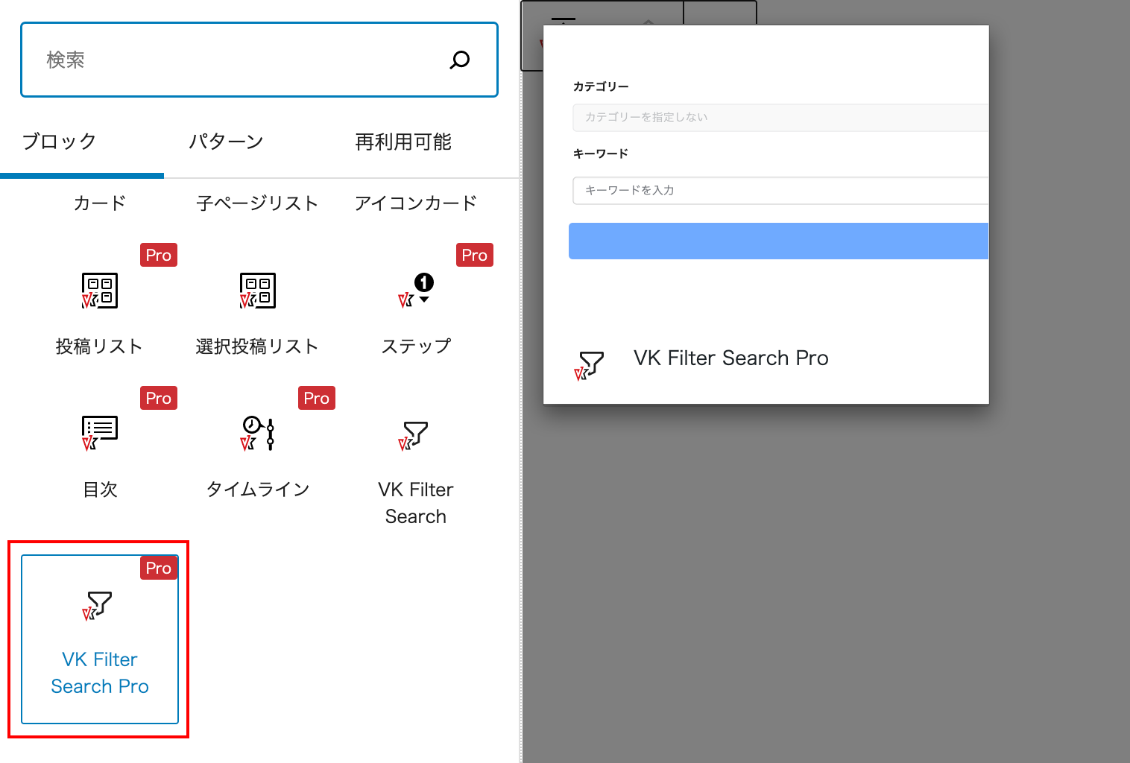
Task: Click the カテゴリー label in preview
Action: tap(601, 86)
